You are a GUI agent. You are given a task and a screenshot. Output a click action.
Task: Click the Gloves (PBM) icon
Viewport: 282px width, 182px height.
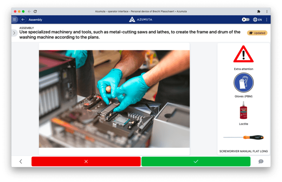pyautogui.click(x=244, y=83)
